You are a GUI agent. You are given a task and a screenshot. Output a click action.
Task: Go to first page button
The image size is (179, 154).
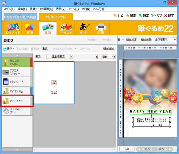(139, 149)
